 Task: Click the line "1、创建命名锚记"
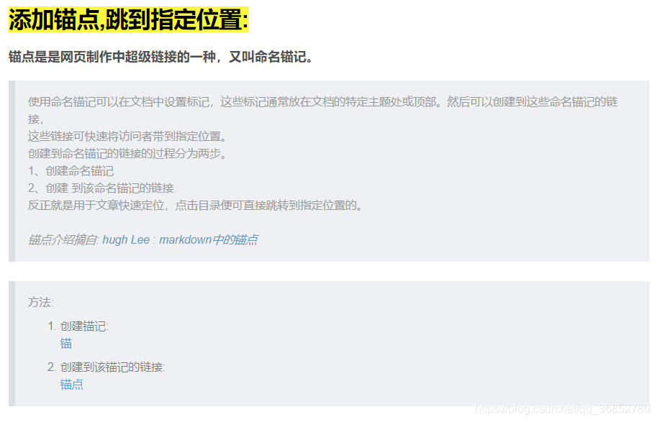coord(71,171)
